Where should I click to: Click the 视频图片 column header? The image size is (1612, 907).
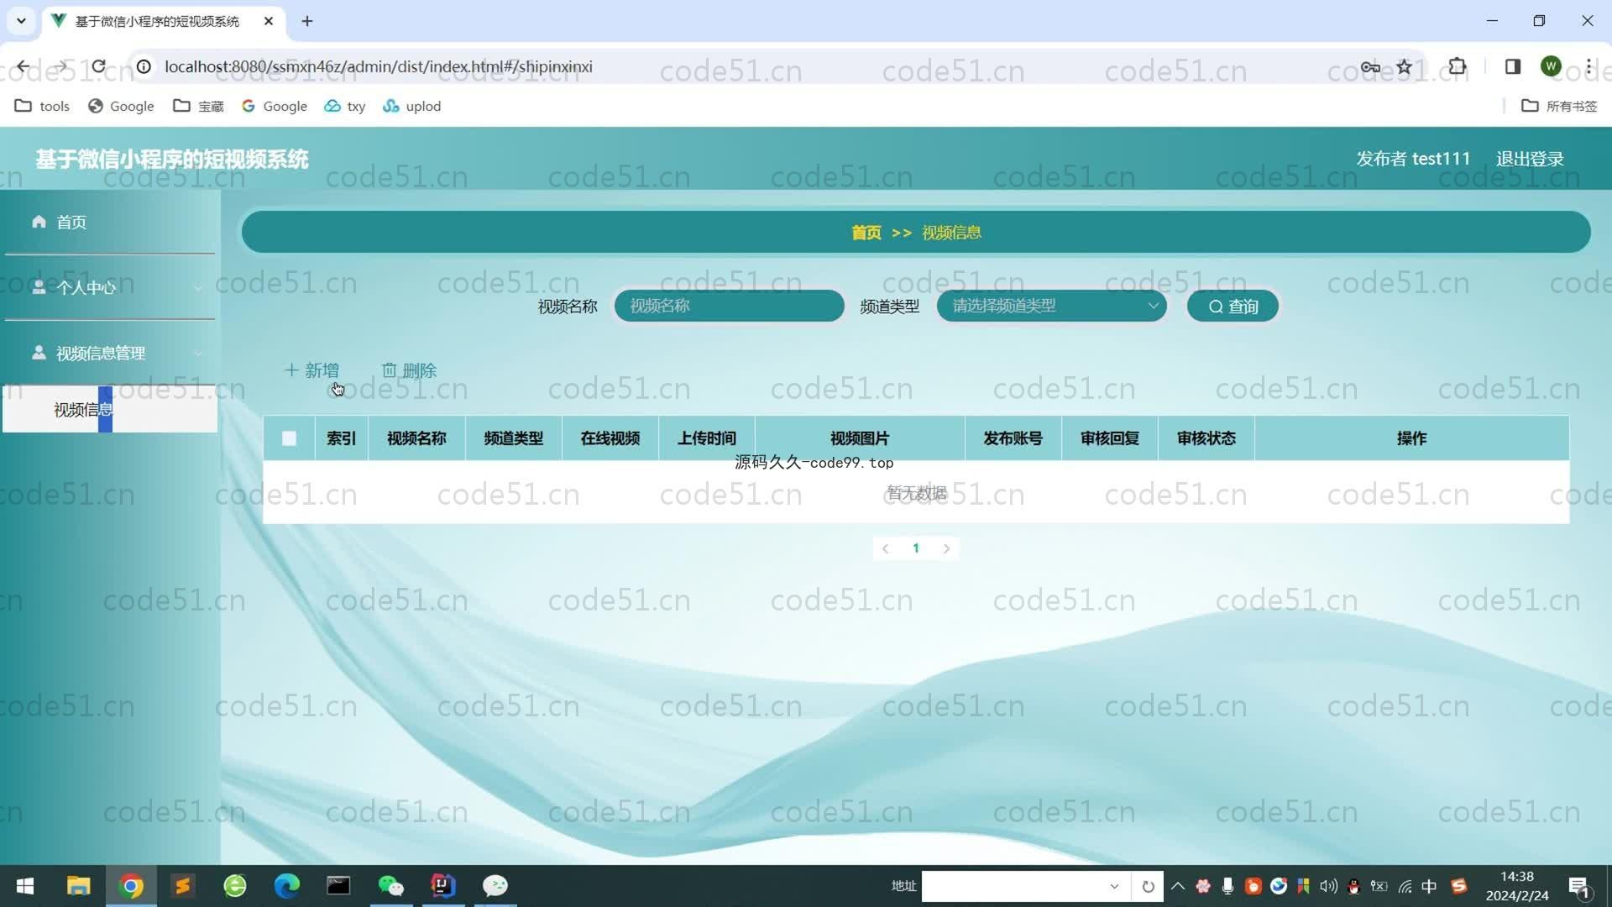coord(860,438)
